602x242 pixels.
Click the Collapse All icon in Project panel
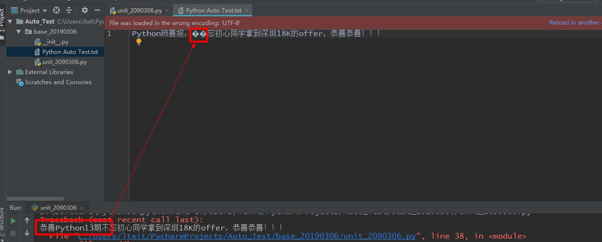69,10
